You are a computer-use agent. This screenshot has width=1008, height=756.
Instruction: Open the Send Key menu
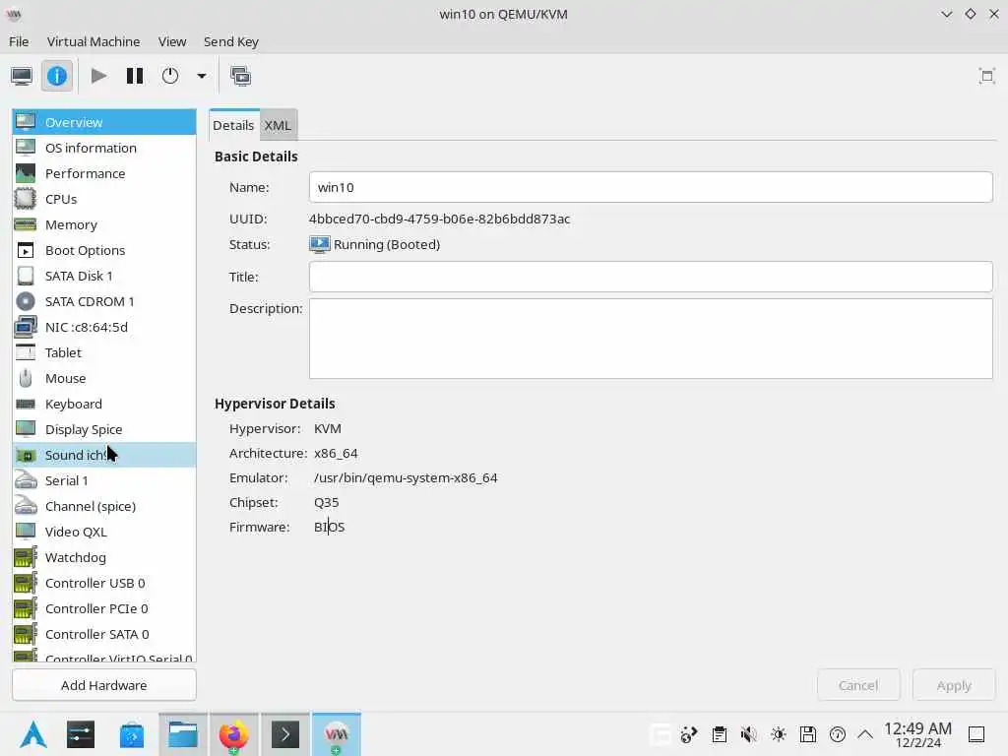point(230,41)
